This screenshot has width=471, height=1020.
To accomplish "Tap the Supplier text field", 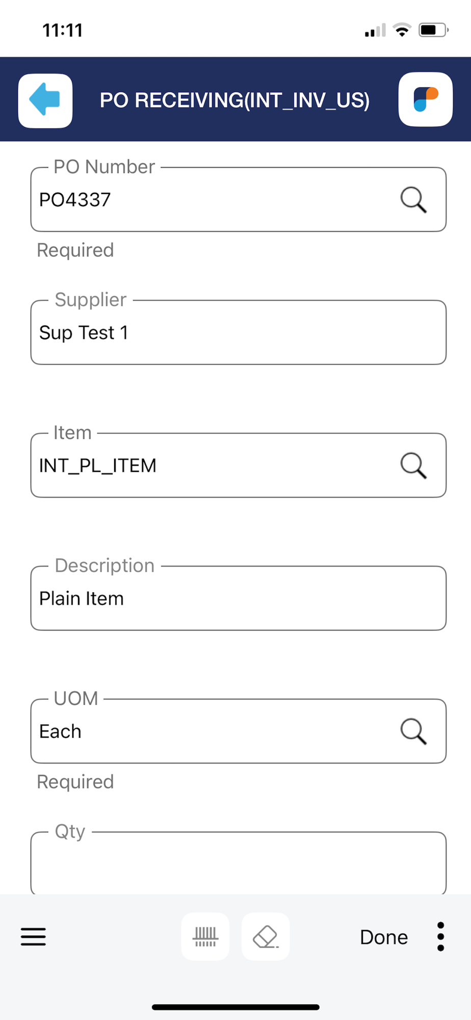I will [x=238, y=333].
